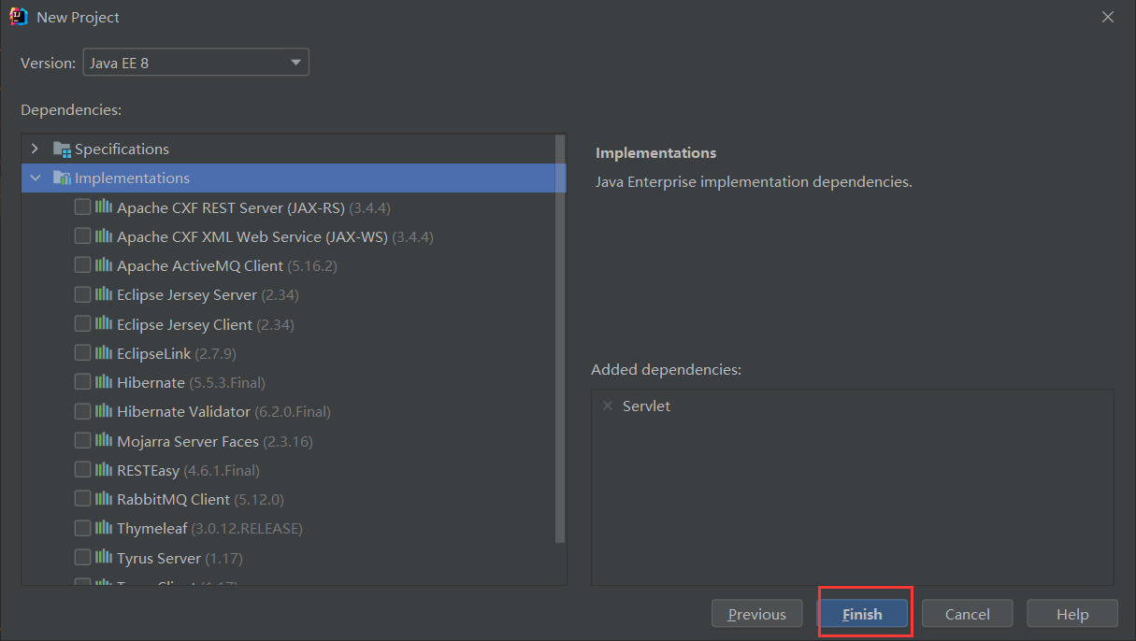Check the Hibernate Validator dependency

82,411
